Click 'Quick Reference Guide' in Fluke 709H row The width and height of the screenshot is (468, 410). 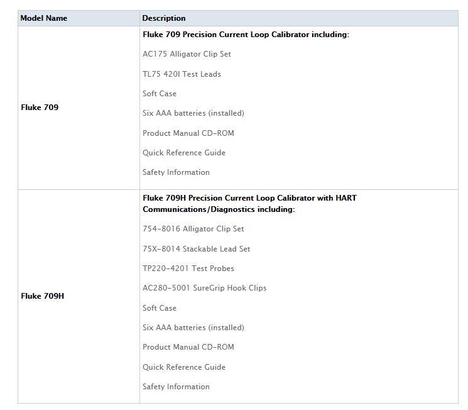click(184, 367)
